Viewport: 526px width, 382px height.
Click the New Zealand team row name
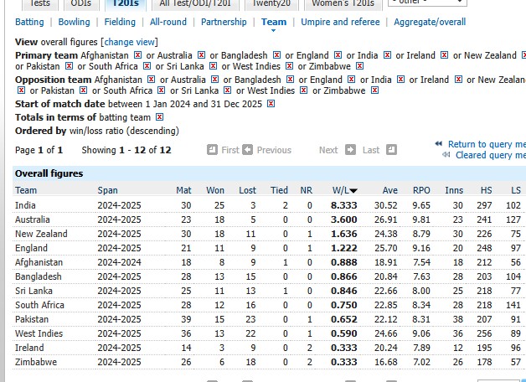pos(41,234)
